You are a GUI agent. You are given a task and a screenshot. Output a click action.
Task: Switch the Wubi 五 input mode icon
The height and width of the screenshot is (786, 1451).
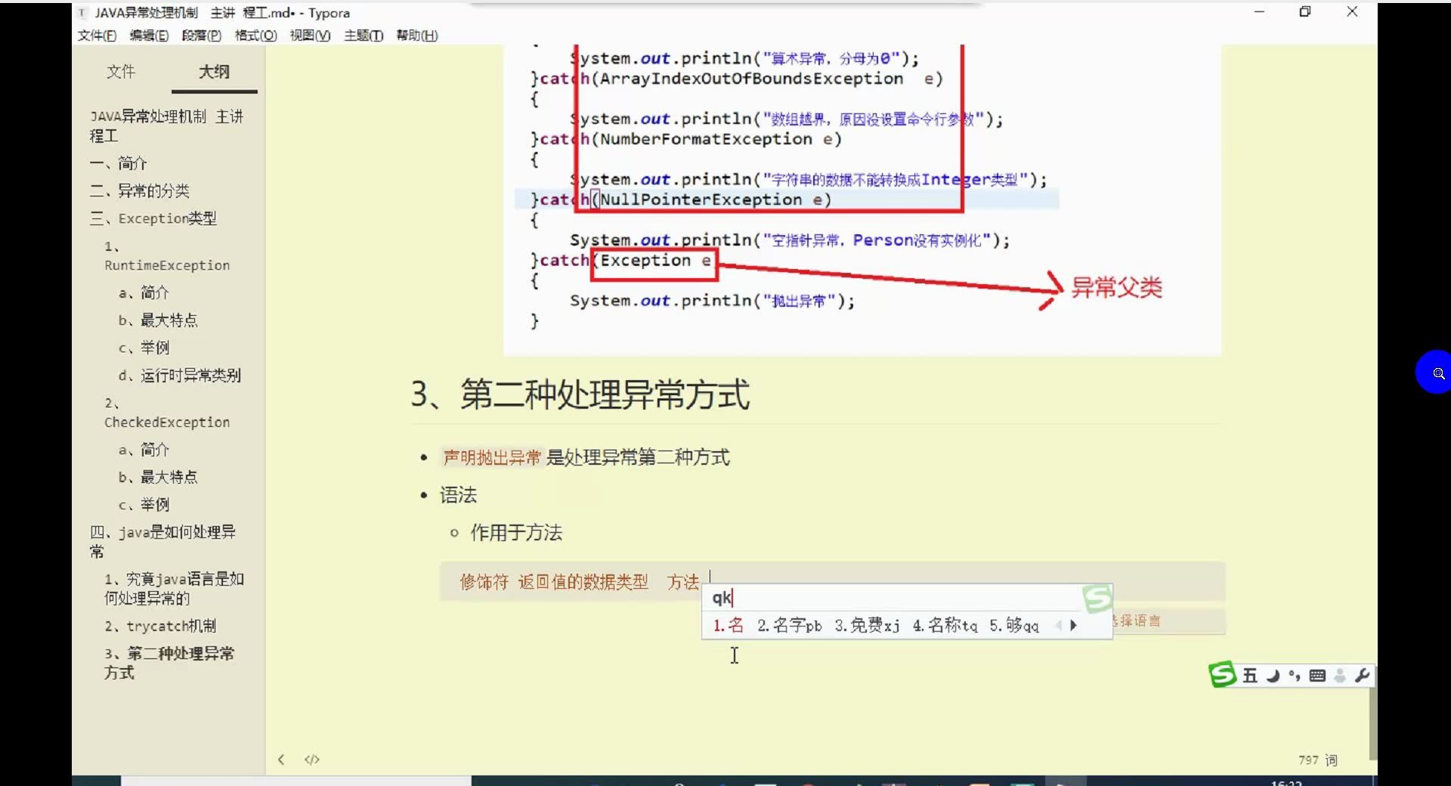point(1250,676)
